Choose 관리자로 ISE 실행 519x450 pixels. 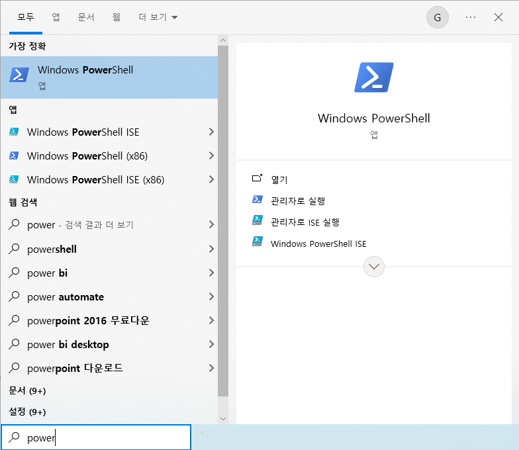tap(305, 222)
